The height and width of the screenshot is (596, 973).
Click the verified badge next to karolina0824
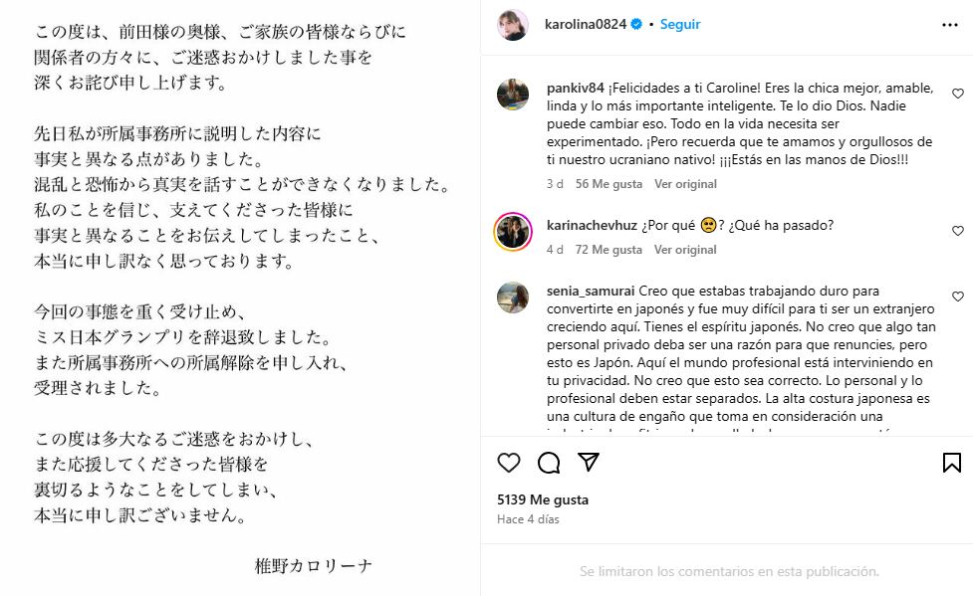coord(635,25)
